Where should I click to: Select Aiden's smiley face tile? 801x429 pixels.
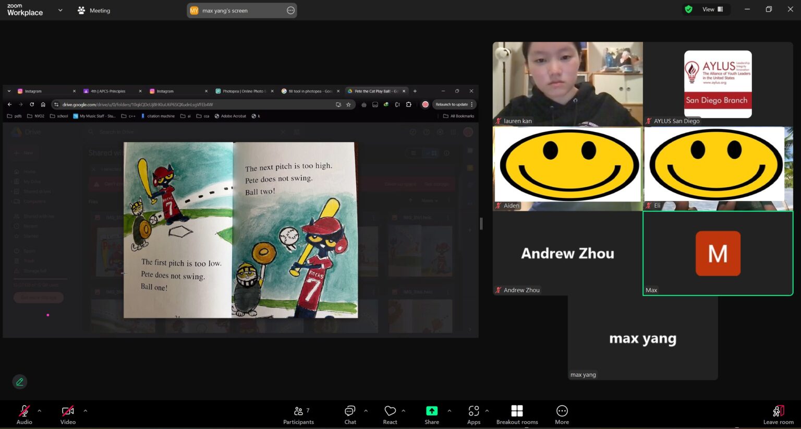(567, 169)
